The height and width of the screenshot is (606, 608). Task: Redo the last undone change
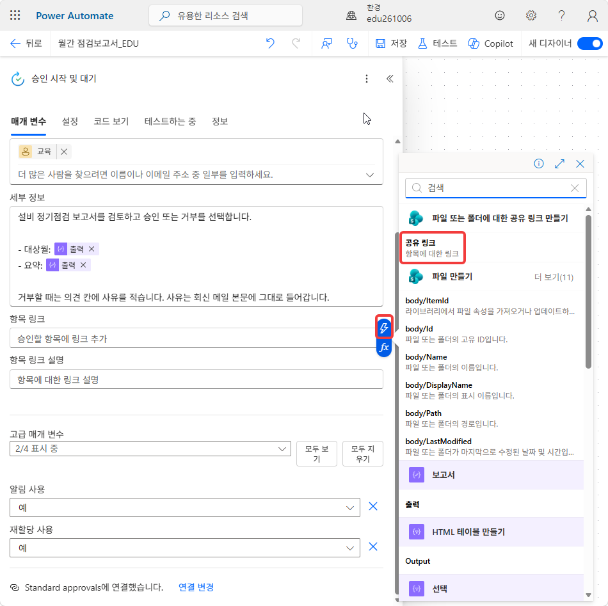296,44
